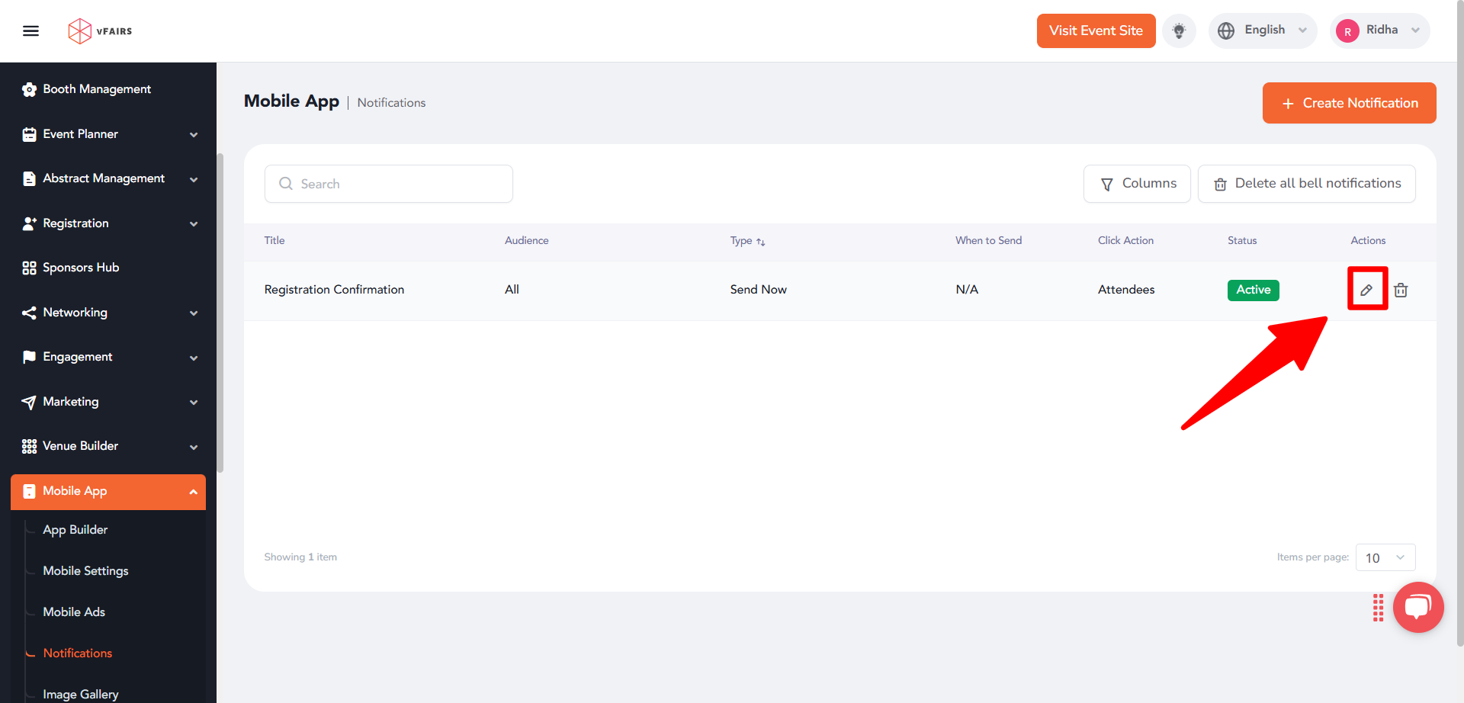Click the red dotted drag handle
The image size is (1464, 703).
[1378, 608]
